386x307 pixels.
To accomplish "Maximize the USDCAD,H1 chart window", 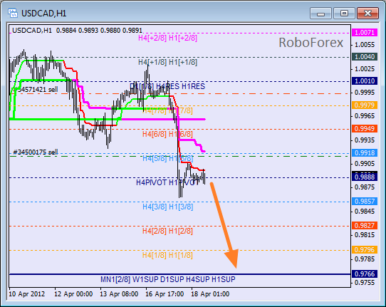I will pos(344,14).
